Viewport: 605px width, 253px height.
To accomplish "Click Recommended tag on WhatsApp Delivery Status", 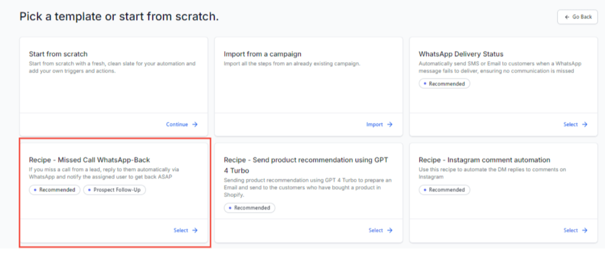I will [445, 84].
